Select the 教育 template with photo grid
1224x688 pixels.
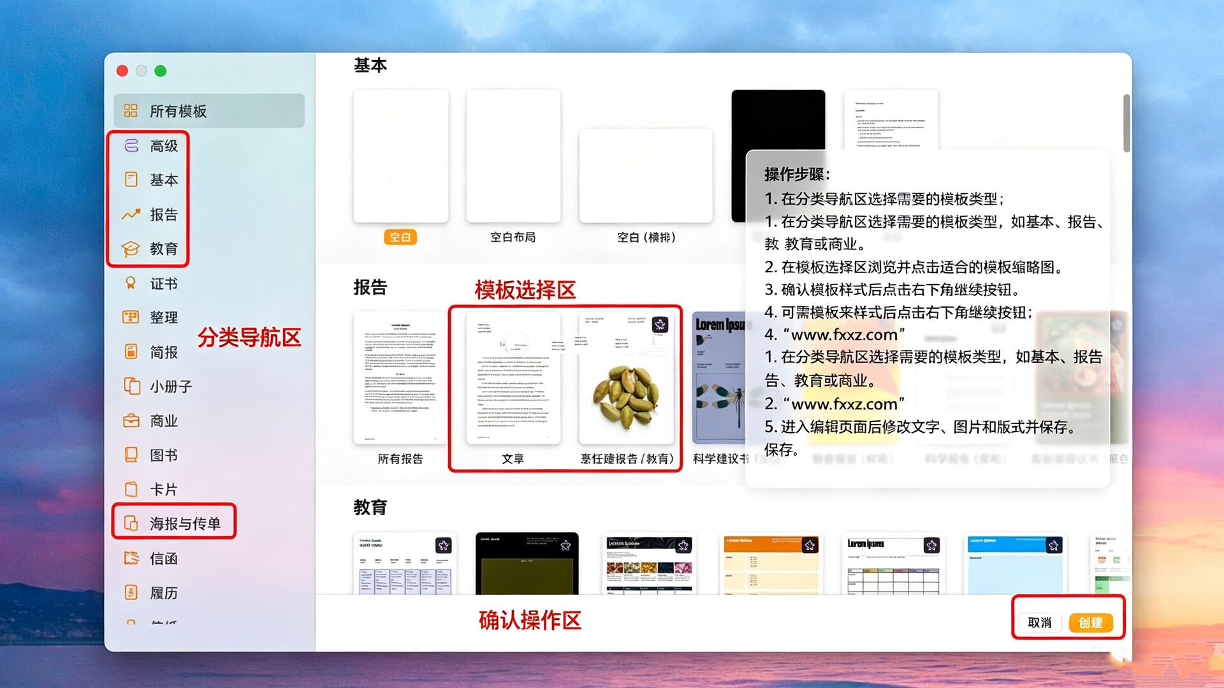pyautogui.click(x=649, y=564)
